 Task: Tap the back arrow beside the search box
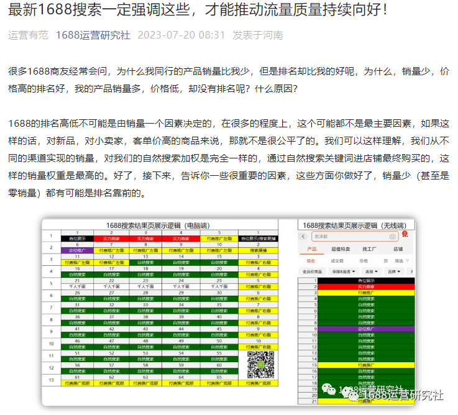click(303, 236)
